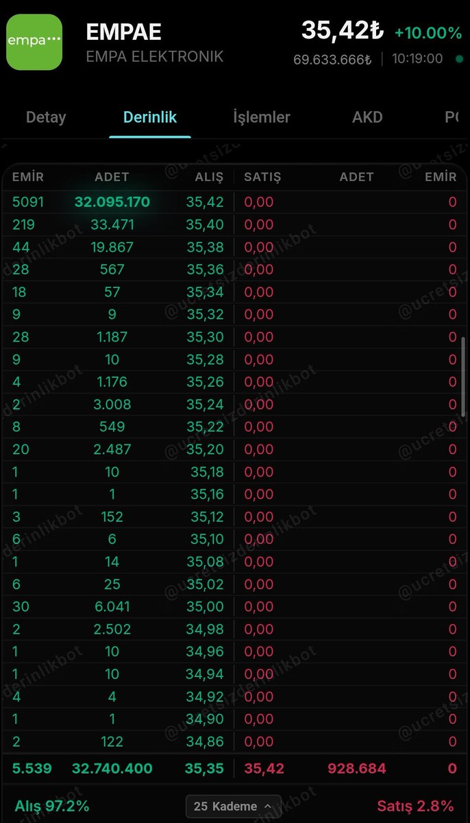Select bid price 34,90
This screenshot has height=823, width=470.
[x=205, y=719]
